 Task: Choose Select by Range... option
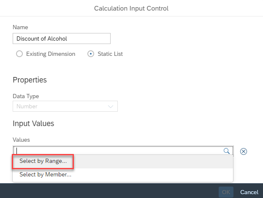click(43, 161)
